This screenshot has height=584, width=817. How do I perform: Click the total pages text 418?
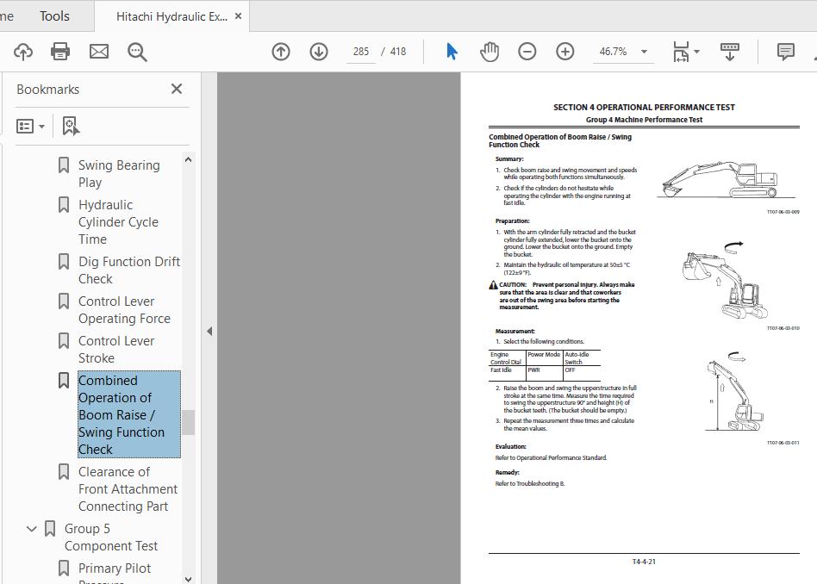[x=398, y=52]
